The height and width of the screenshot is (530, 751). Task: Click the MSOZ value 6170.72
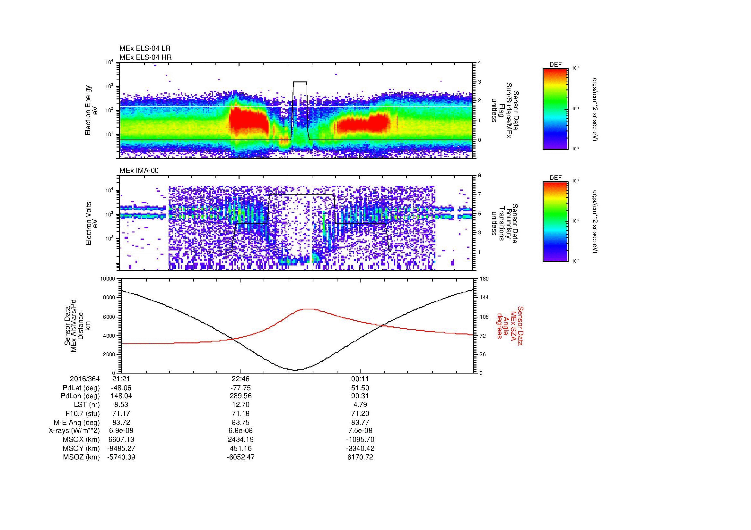[x=360, y=457]
